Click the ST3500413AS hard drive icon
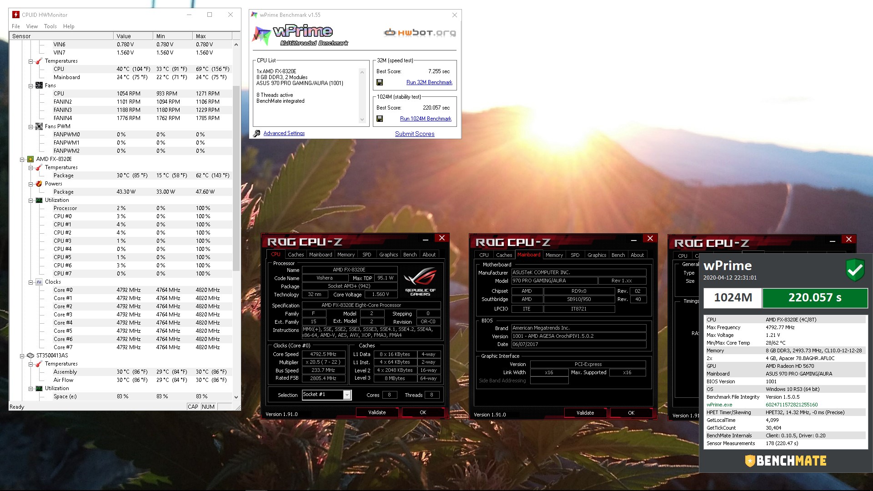The width and height of the screenshot is (873, 491). pyautogui.click(x=30, y=356)
